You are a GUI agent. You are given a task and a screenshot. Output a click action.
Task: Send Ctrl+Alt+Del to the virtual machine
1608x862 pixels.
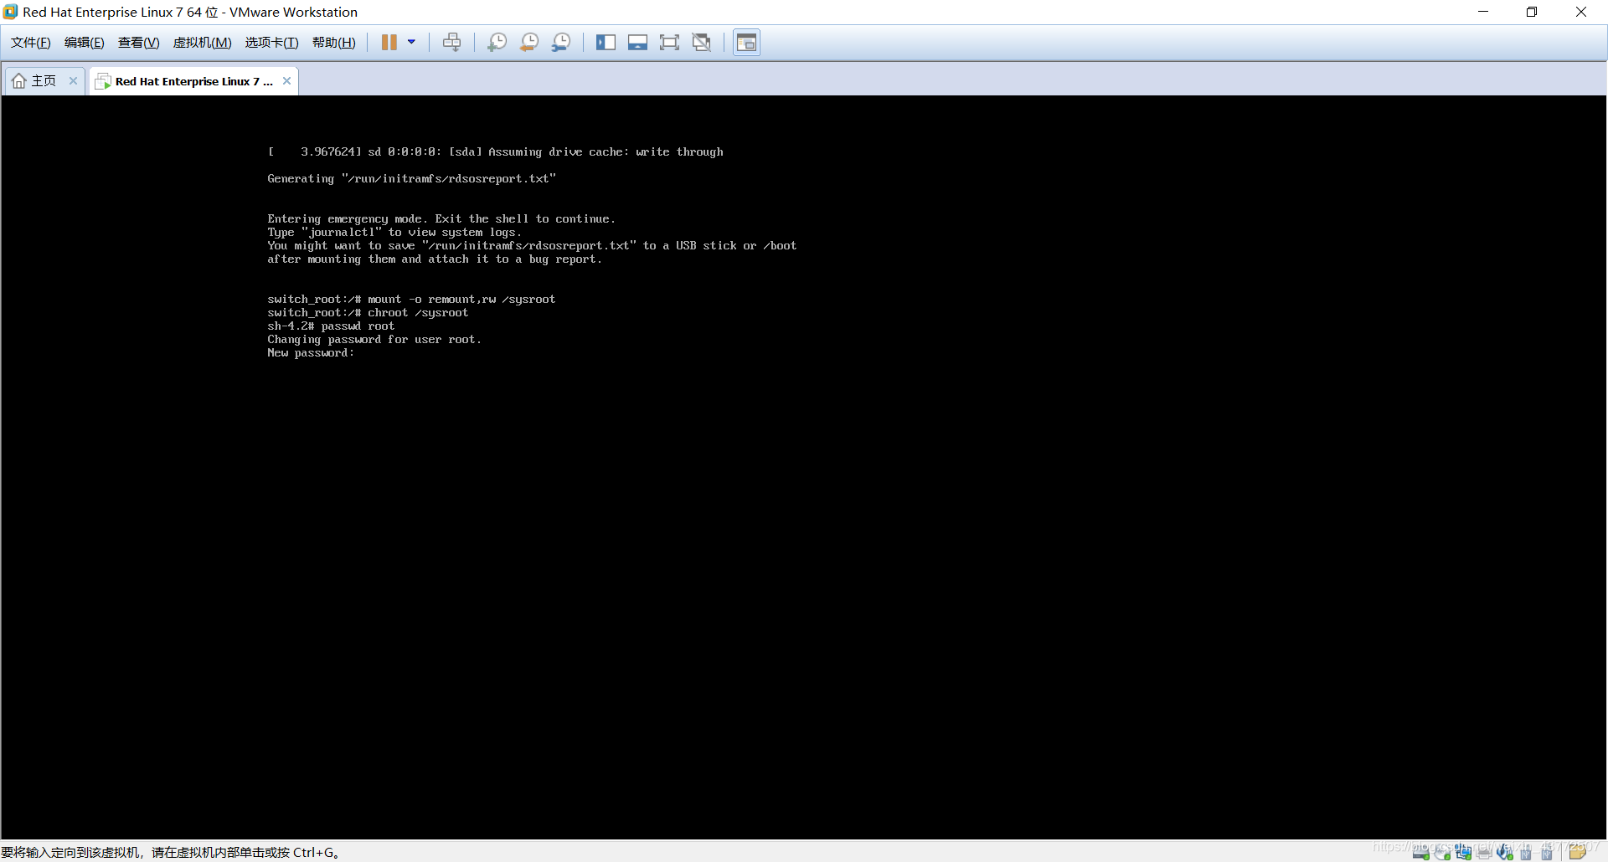click(x=451, y=42)
